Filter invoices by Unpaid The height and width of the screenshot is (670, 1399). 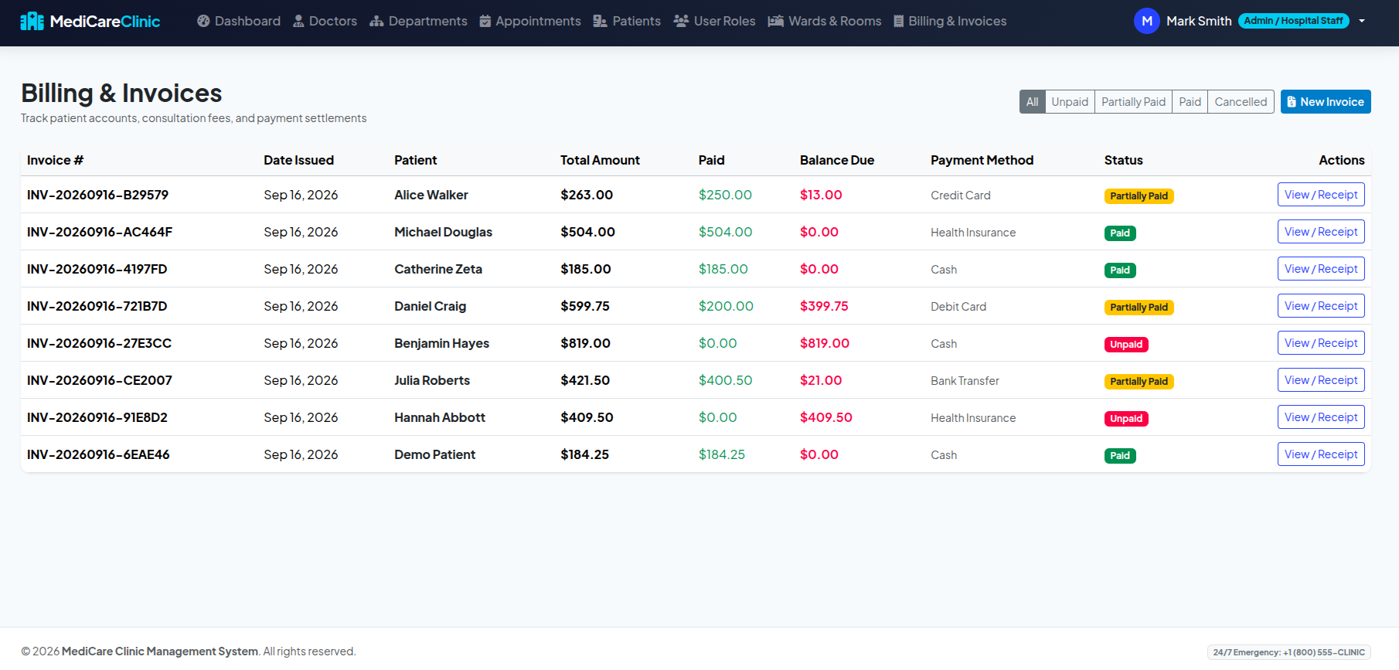pos(1070,101)
